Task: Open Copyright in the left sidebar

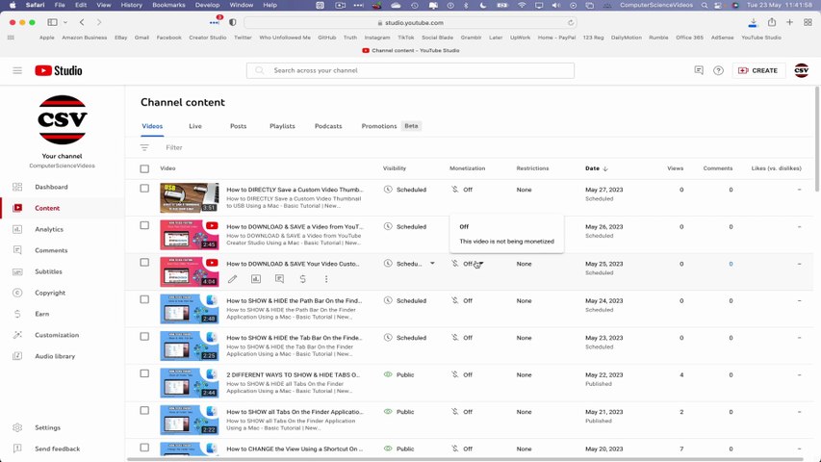Action: pyautogui.click(x=50, y=293)
